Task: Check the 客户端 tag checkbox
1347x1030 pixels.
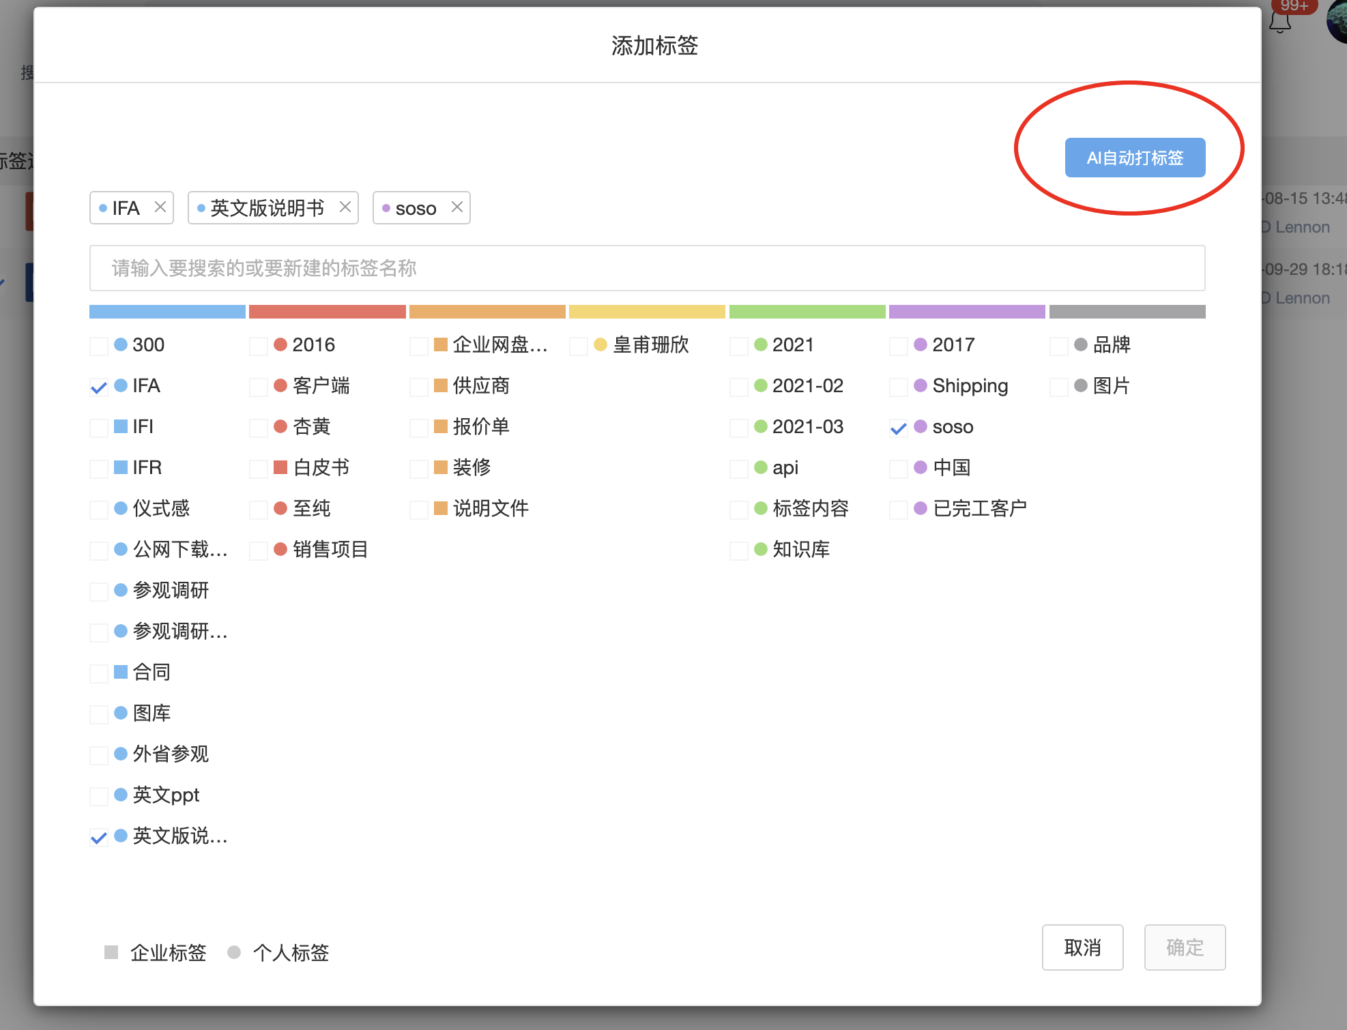Action: [259, 387]
